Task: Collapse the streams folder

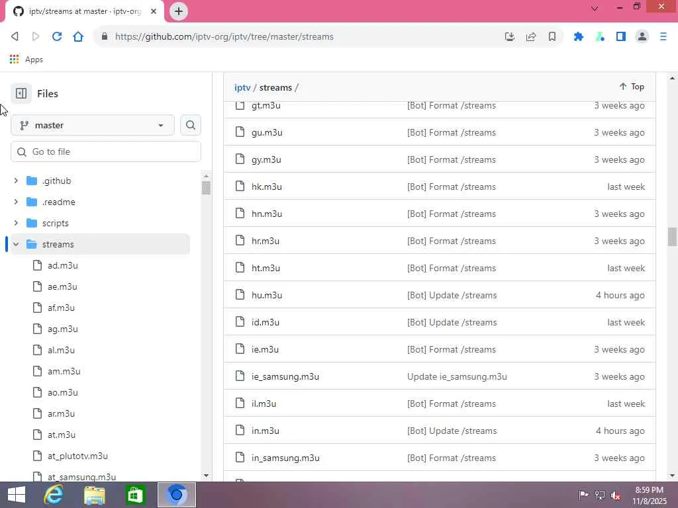Action: pos(16,244)
